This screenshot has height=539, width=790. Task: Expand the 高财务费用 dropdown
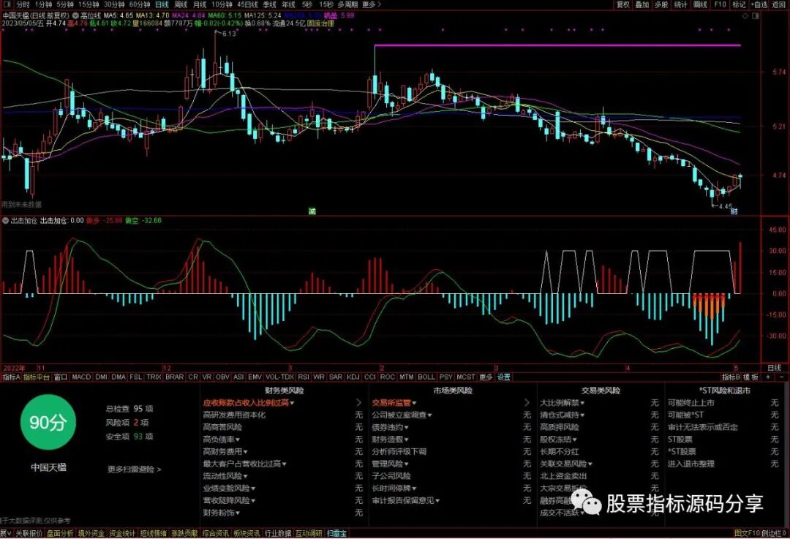click(x=245, y=452)
